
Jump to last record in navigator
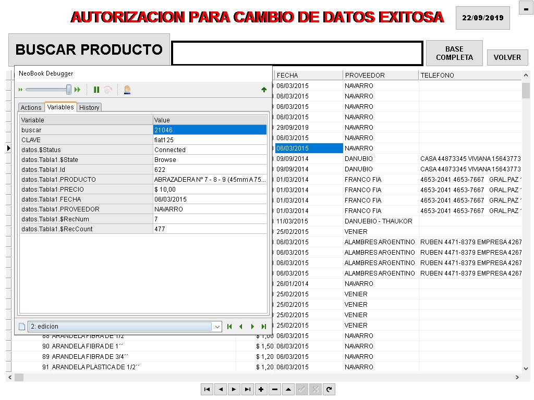point(248,390)
